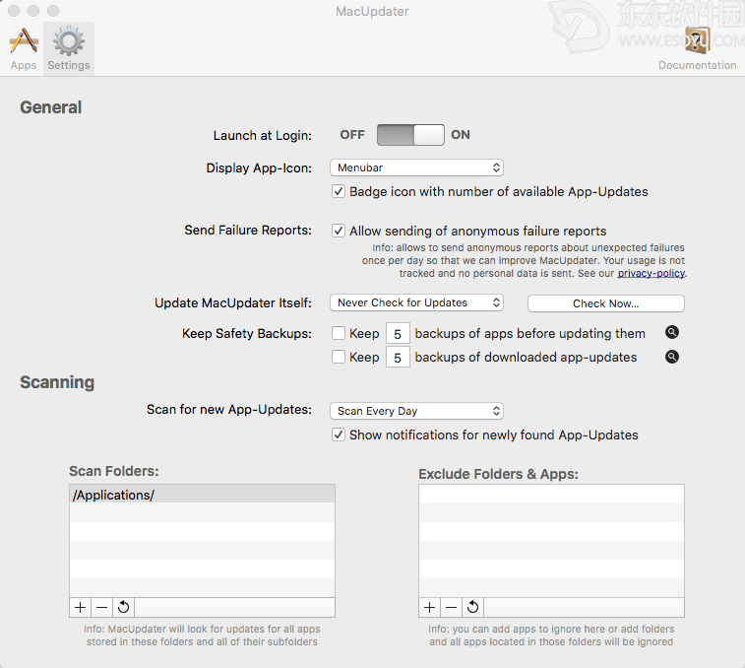The image size is (745, 668).
Task: Uncheck Badge icon with number of App-Updates
Action: click(339, 192)
